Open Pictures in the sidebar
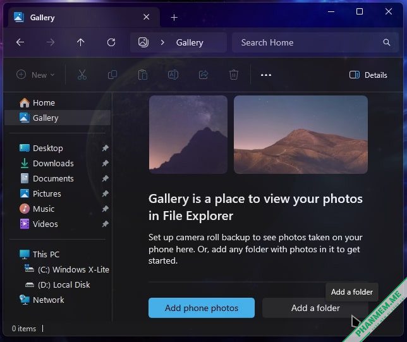Viewport: 407px width, 342px height. [58, 193]
